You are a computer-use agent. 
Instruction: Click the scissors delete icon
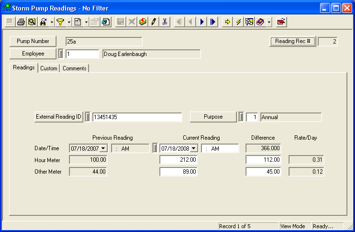pyautogui.click(x=165, y=22)
